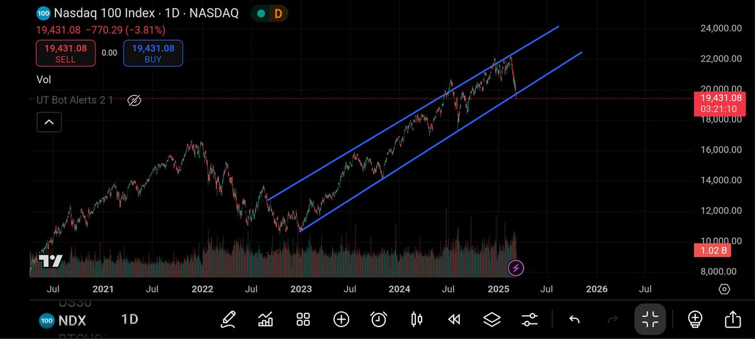Tap the red 19,431.08 current price label
This screenshot has width=755, height=339.
719,104
